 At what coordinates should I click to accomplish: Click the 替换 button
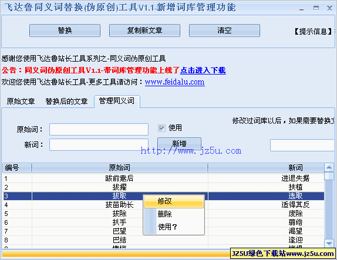click(65, 31)
